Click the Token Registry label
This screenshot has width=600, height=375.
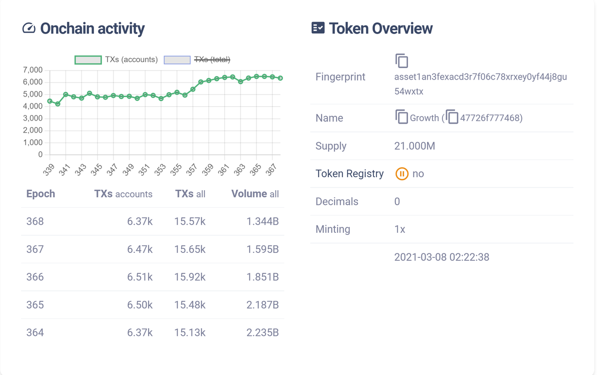pos(349,174)
